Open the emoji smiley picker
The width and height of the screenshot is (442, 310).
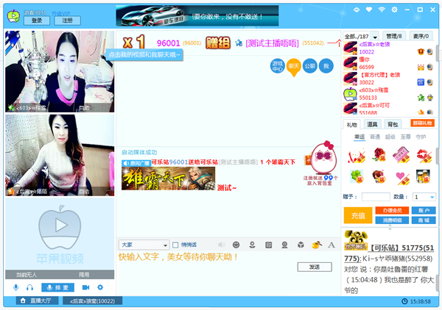(236, 245)
